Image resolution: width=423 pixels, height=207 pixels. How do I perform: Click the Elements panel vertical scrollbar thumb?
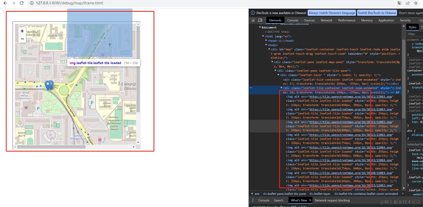(x=404, y=79)
